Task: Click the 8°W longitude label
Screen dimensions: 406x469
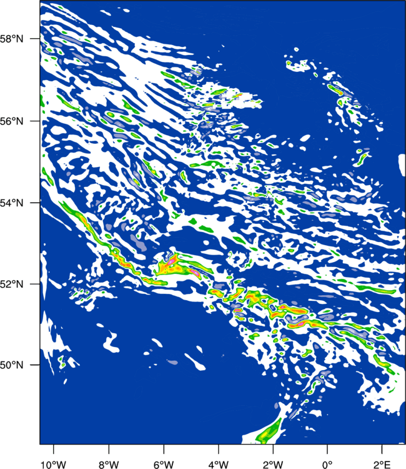Action: [x=109, y=465]
